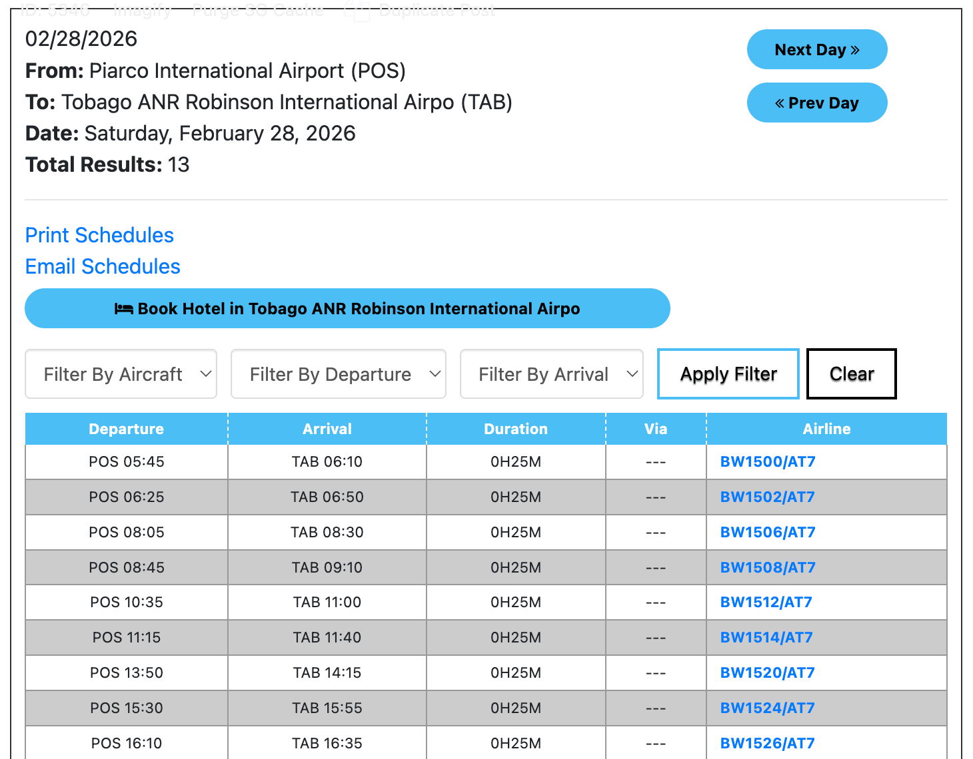Select flight BW1502/AT7 link
Image resolution: width=973 pixels, height=759 pixels.
(768, 497)
